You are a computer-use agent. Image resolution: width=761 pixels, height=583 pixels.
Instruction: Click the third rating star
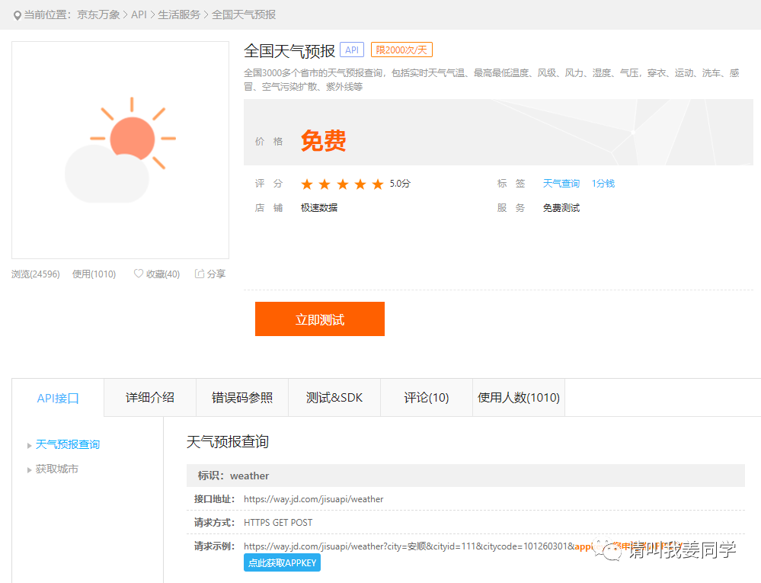(343, 184)
